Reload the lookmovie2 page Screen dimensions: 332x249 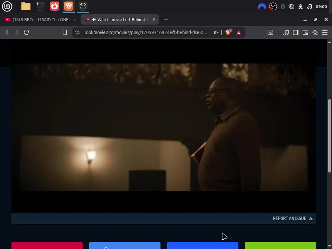pos(27,33)
